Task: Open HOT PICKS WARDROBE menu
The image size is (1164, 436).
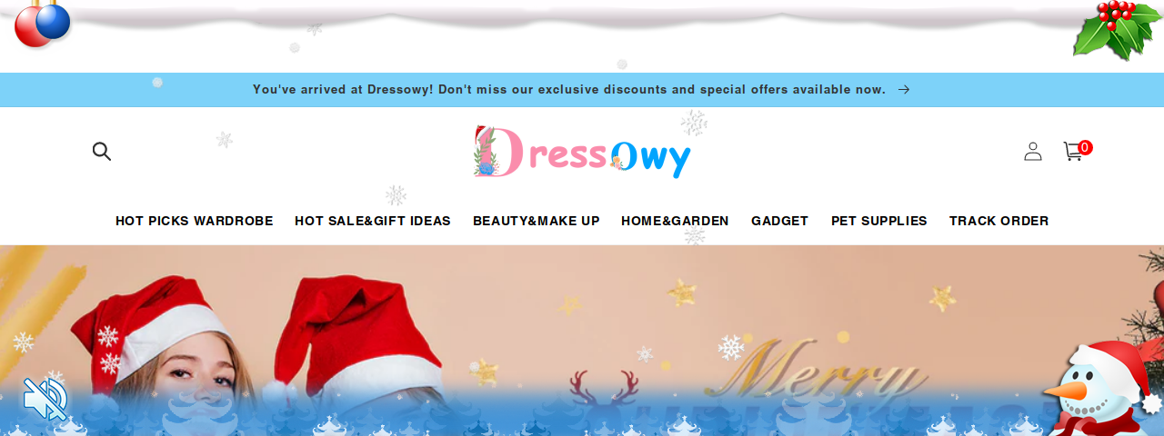Action: click(x=195, y=221)
